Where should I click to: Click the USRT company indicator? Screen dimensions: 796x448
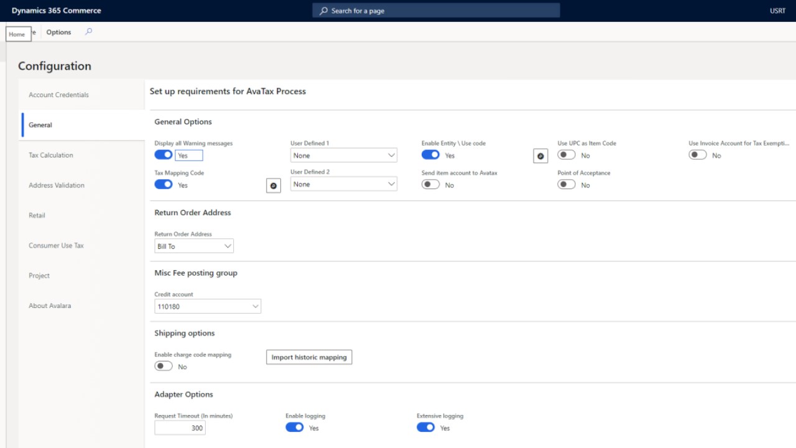[777, 11]
